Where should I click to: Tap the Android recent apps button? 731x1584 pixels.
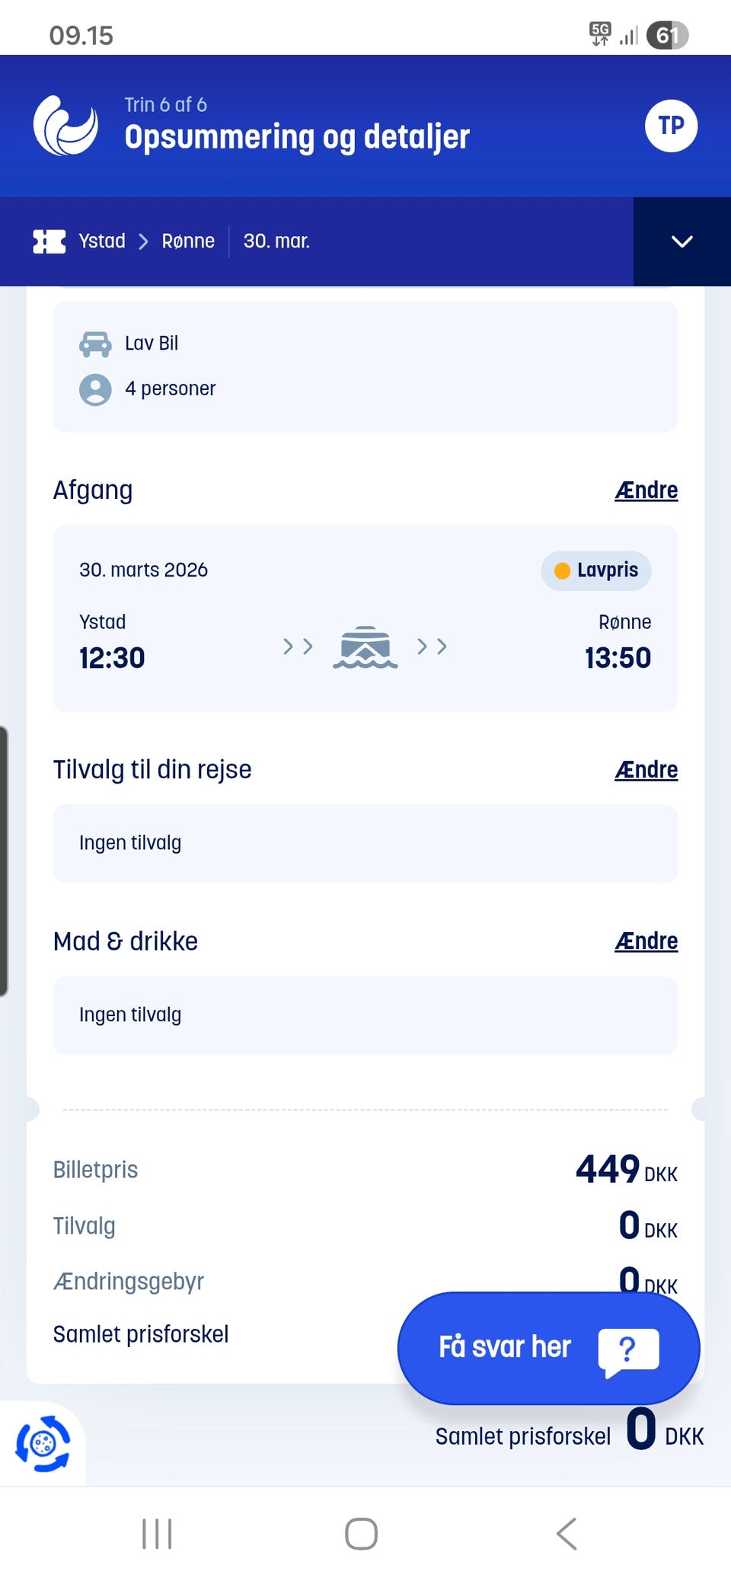157,1534
